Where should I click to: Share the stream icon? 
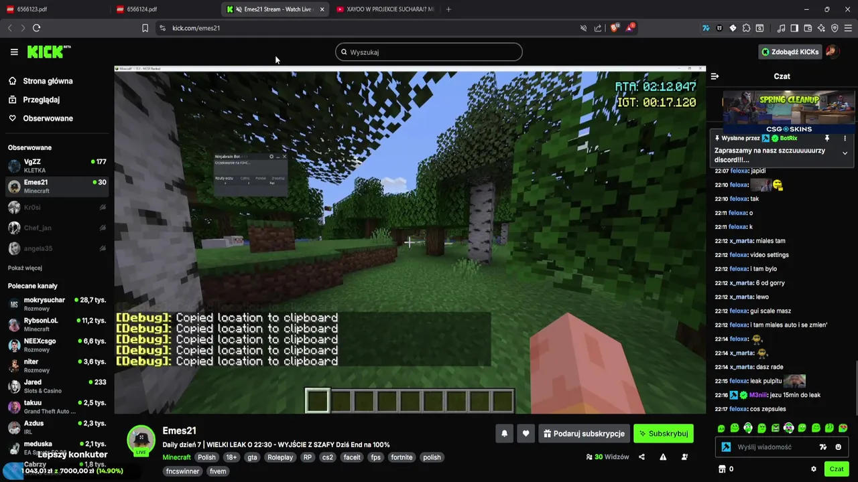click(x=641, y=457)
